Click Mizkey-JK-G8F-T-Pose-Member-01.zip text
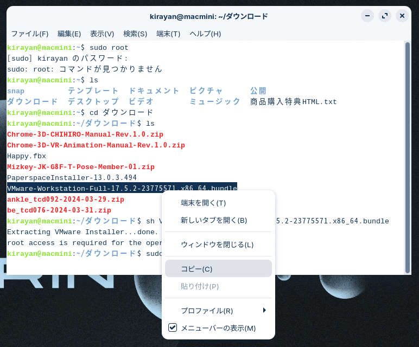The image size is (419, 347). pyautogui.click(x=81, y=167)
